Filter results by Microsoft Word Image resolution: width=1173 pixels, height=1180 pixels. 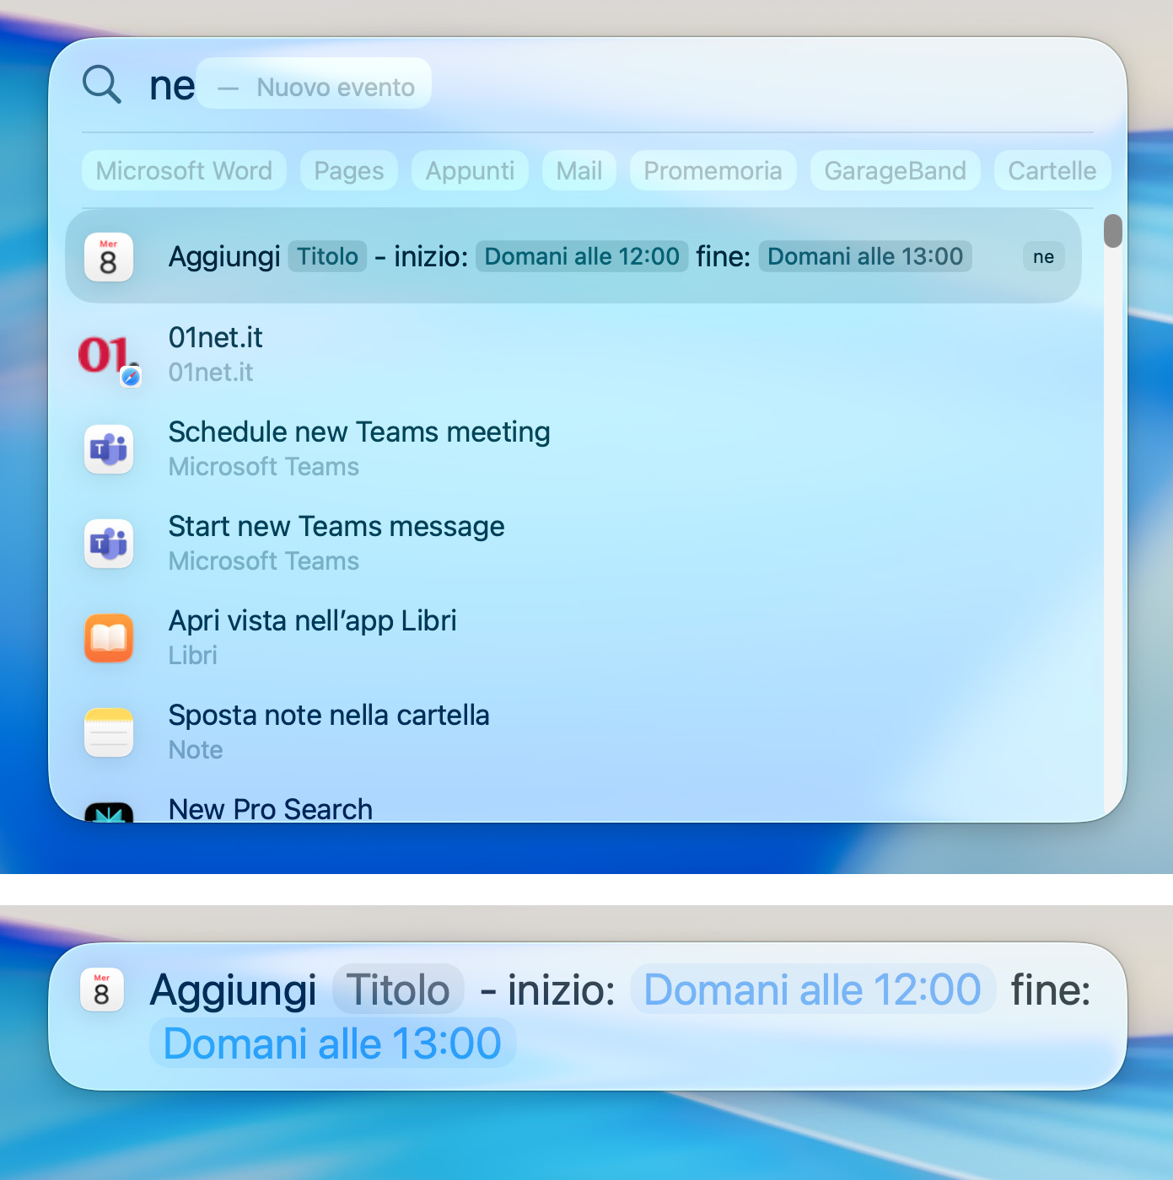point(184,170)
